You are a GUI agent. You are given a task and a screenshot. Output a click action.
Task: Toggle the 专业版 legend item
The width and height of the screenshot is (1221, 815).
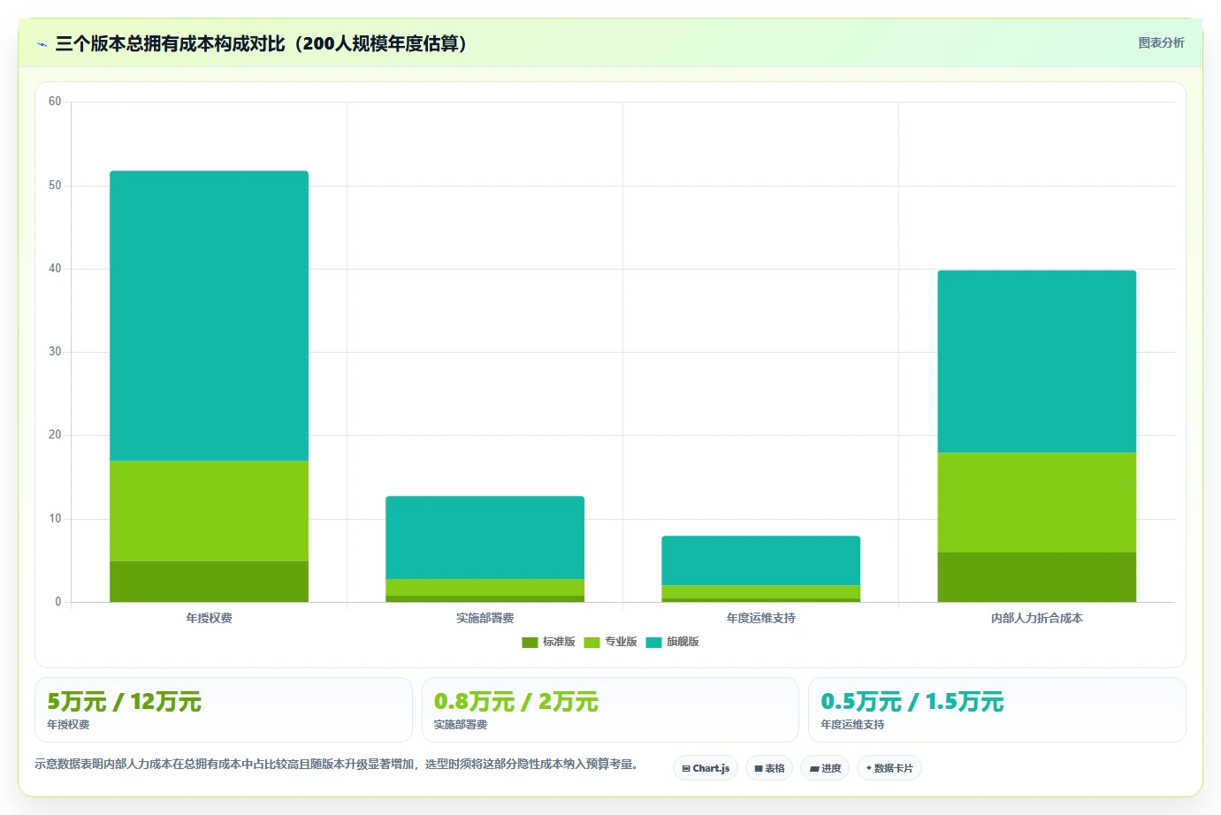(610, 642)
